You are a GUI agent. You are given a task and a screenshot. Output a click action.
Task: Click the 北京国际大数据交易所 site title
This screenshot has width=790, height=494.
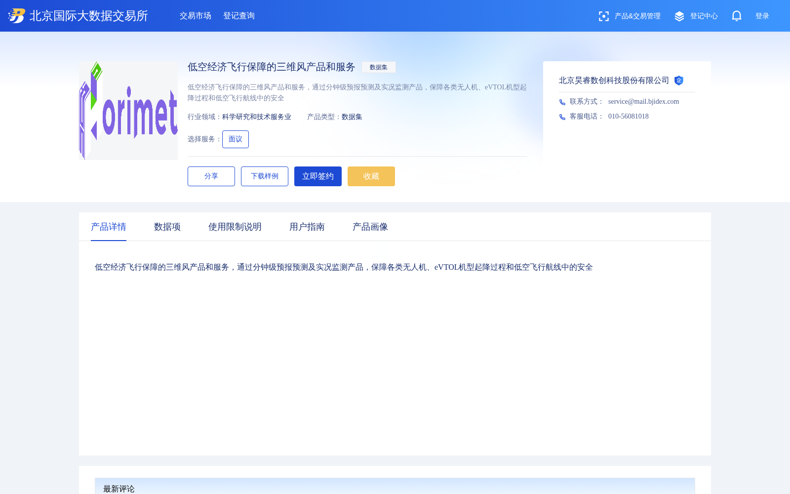tap(89, 16)
